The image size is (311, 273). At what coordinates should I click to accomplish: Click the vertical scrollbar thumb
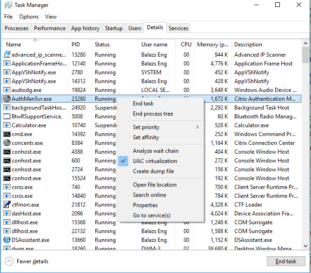(x=305, y=55)
